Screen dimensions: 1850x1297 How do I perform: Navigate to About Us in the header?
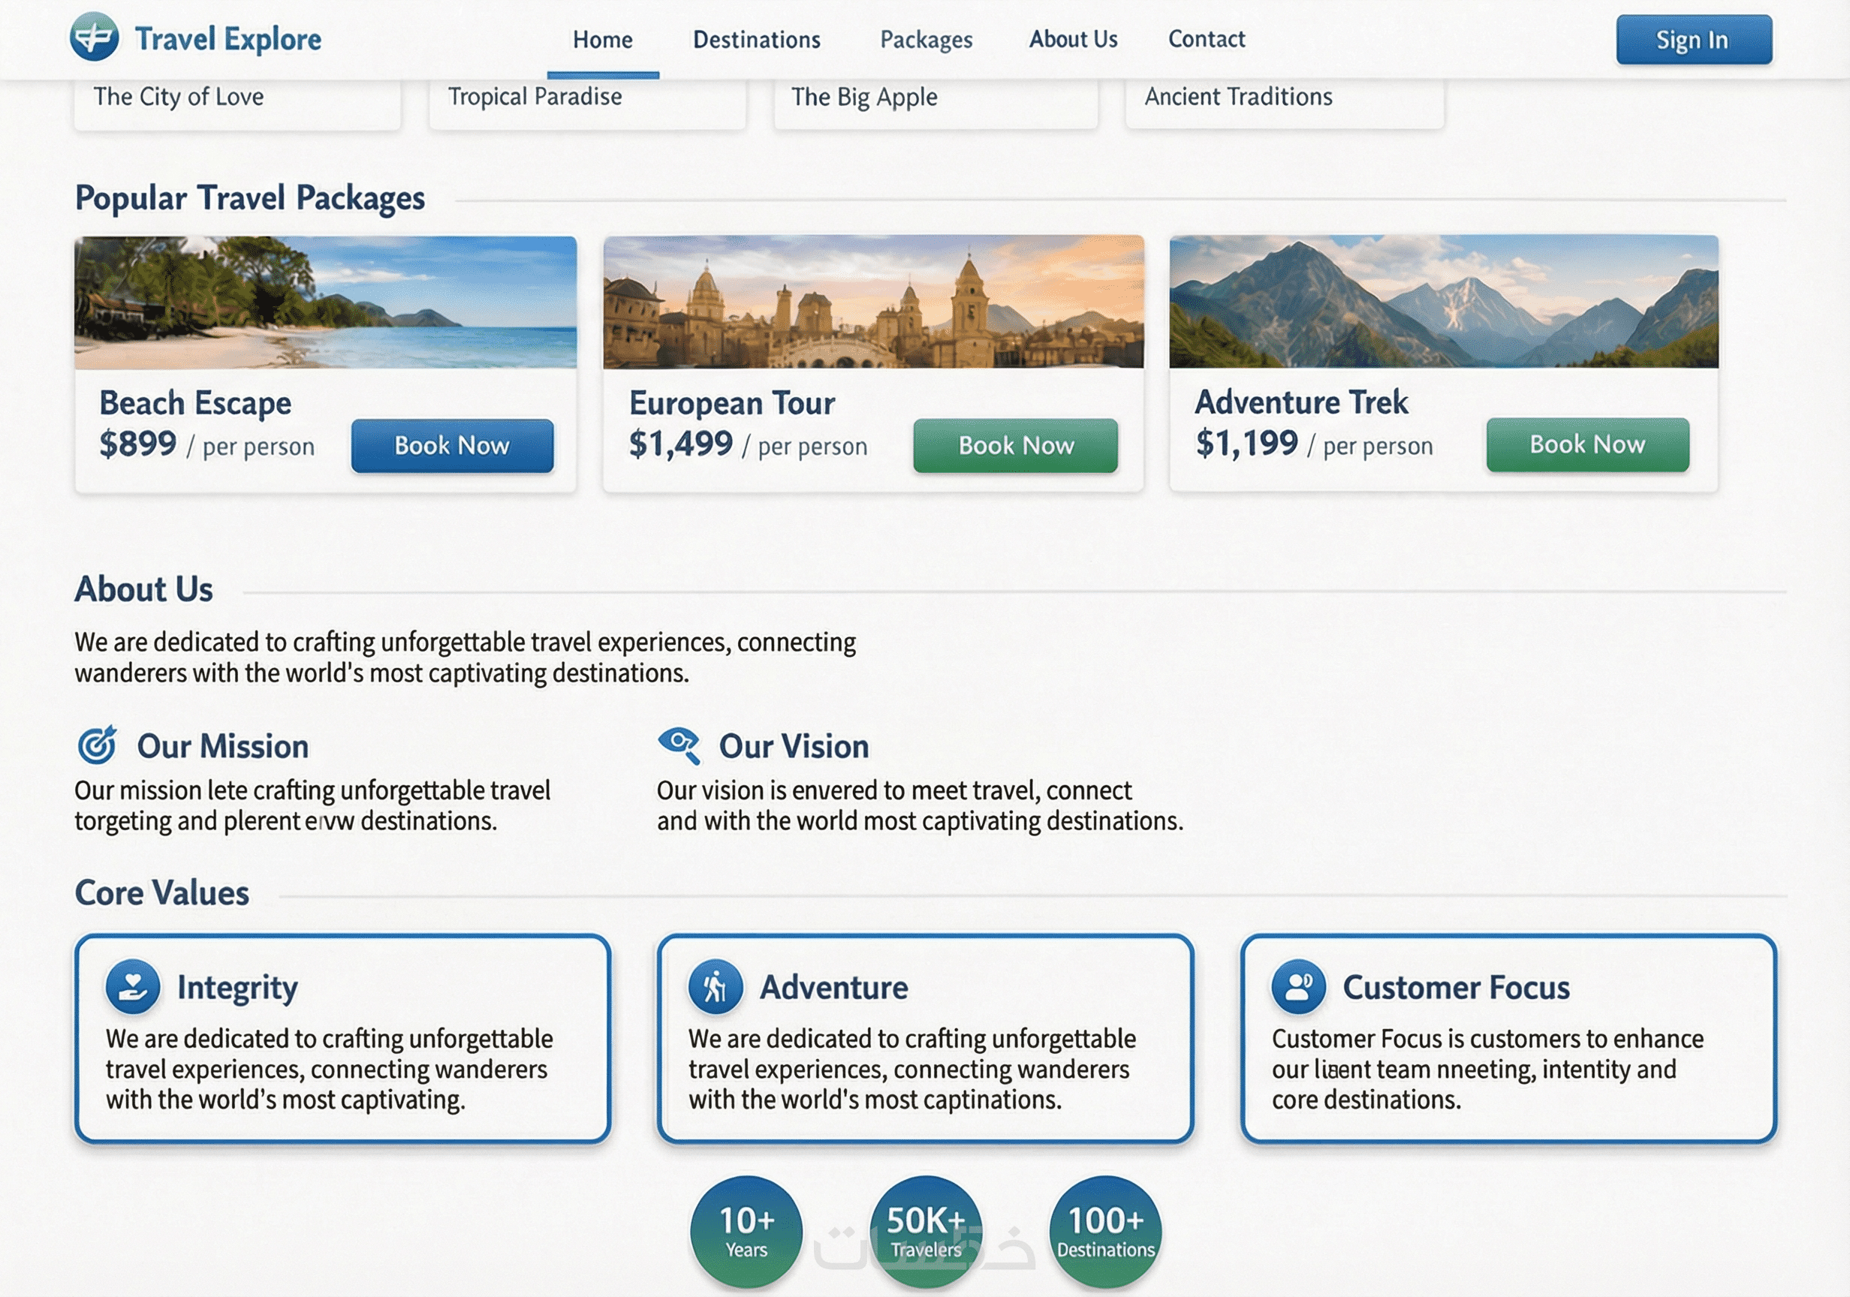pyautogui.click(x=1072, y=40)
